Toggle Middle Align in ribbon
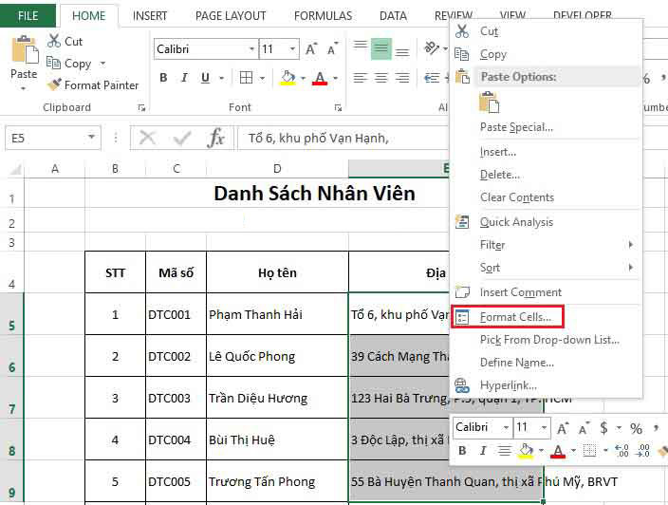Image resolution: width=668 pixels, height=505 pixels. pos(381,48)
